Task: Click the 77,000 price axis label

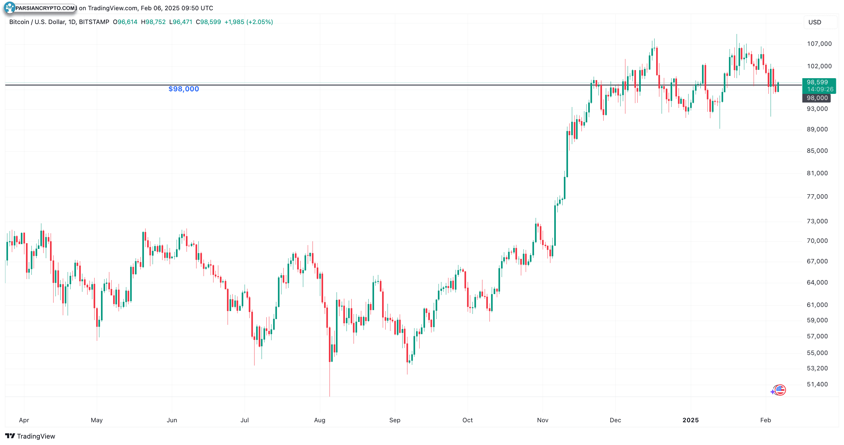Action: 817,197
